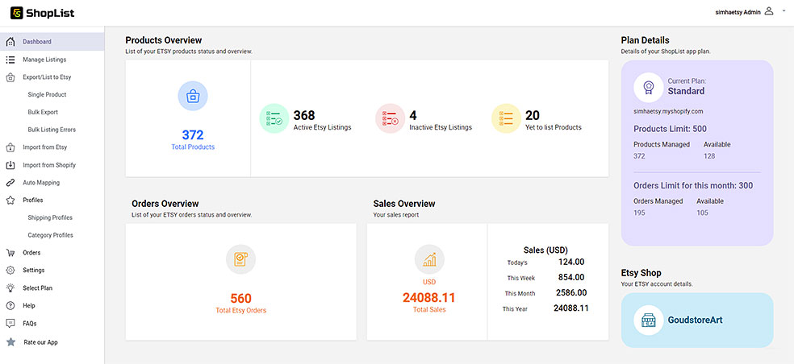Image resolution: width=794 pixels, height=364 pixels.
Task: Click the FAQs chat bubble icon
Action: click(10, 323)
